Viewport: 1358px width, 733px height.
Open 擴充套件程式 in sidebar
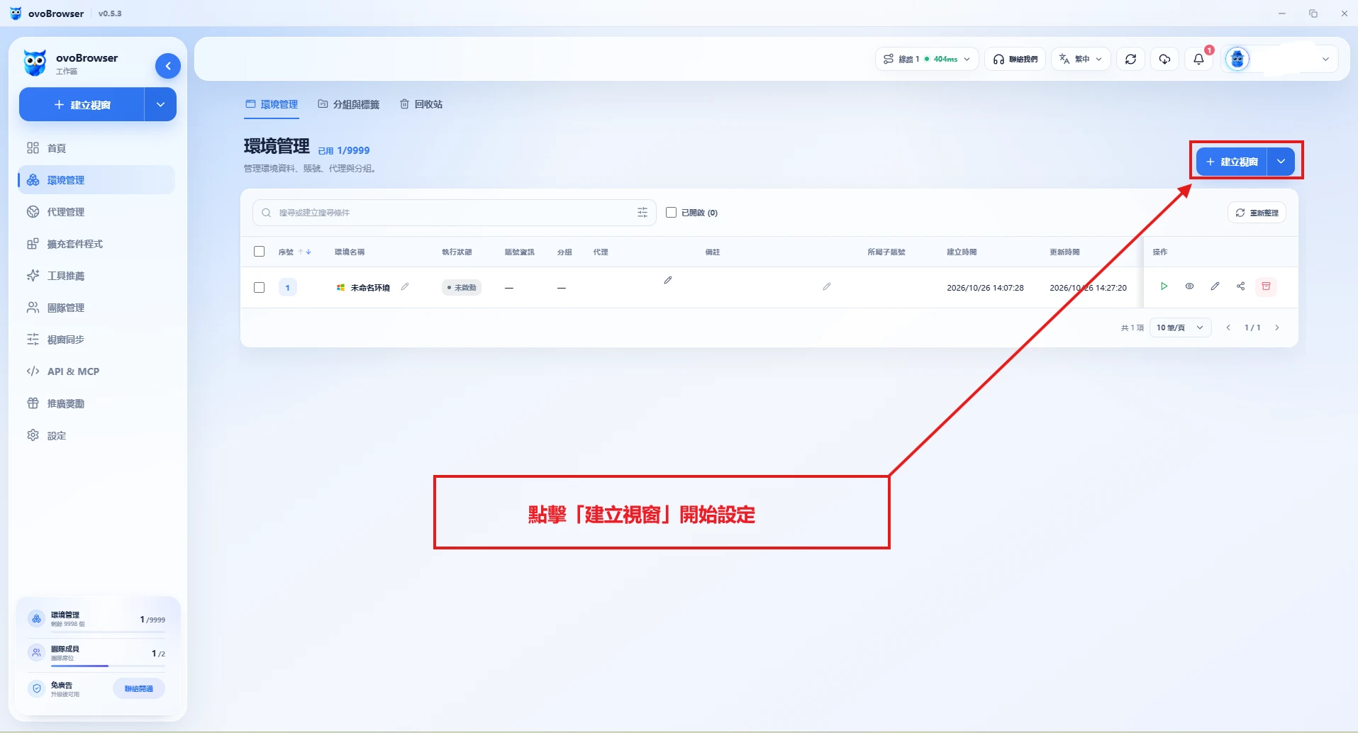[x=96, y=244]
